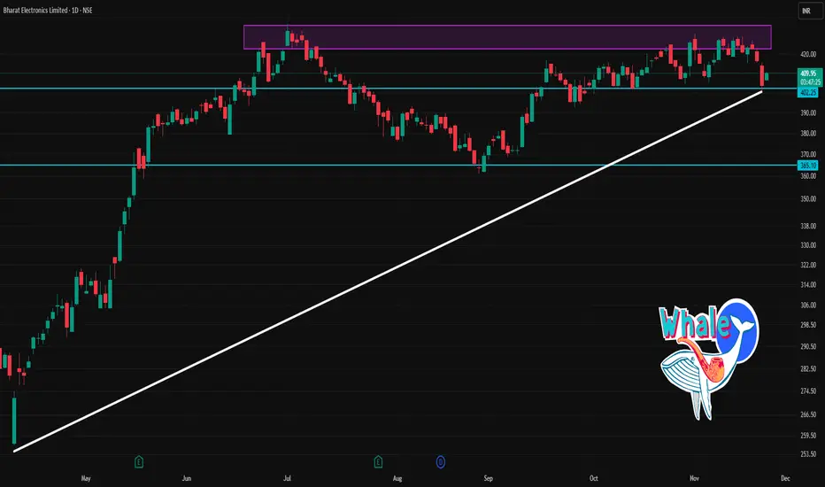Click the Dec label on time axis
This screenshot has width=825, height=487.
click(x=785, y=478)
